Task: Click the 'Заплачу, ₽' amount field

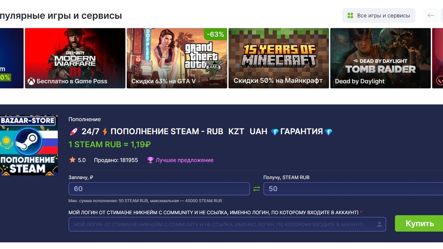Action: click(159, 189)
